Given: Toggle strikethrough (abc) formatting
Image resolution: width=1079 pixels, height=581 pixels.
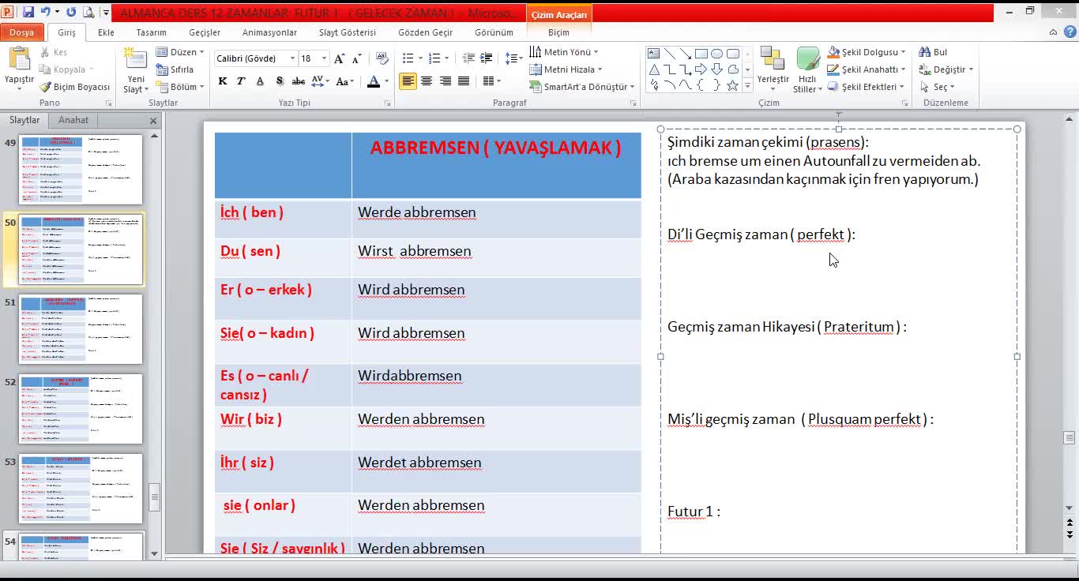Looking at the screenshot, I should point(298,81).
